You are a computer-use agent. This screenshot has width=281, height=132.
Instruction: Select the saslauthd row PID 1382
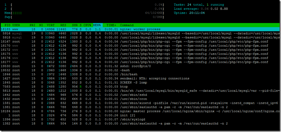point(140,124)
